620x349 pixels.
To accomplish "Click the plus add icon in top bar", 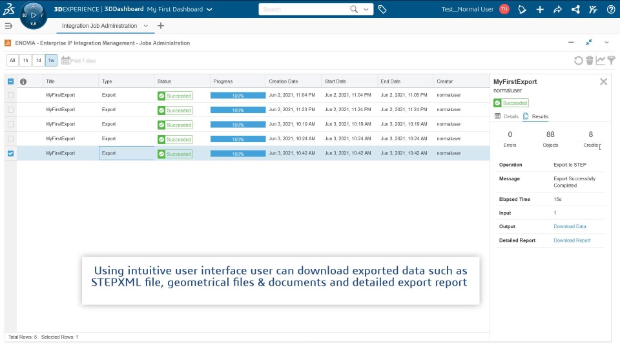I will pyautogui.click(x=540, y=9).
